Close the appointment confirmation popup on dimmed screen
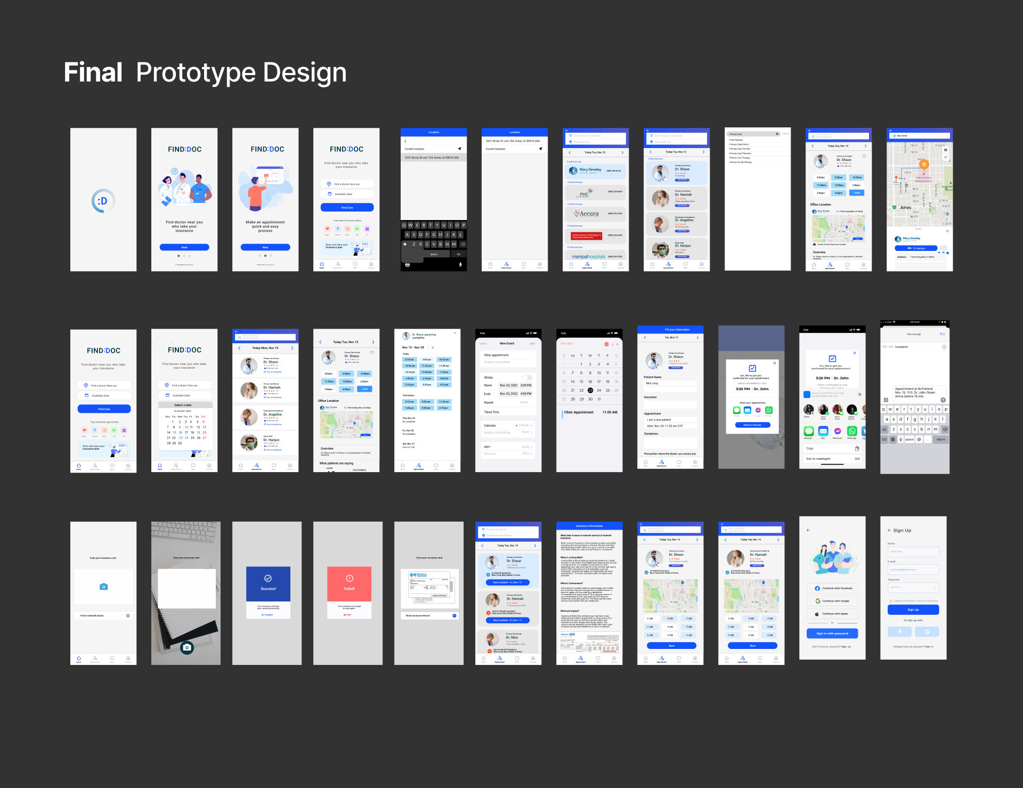Image resolution: width=1023 pixels, height=788 pixels. pyautogui.click(x=775, y=363)
